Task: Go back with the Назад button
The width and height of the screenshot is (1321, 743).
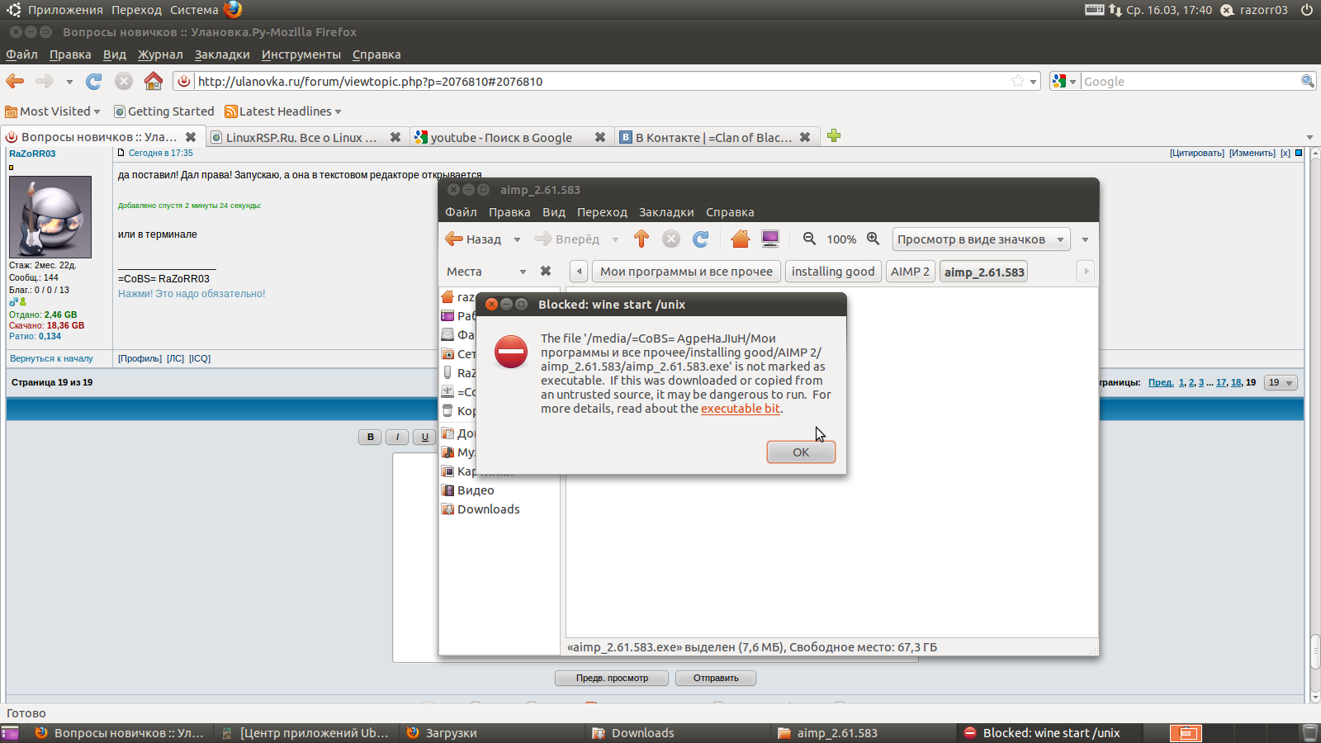Action: pos(474,239)
